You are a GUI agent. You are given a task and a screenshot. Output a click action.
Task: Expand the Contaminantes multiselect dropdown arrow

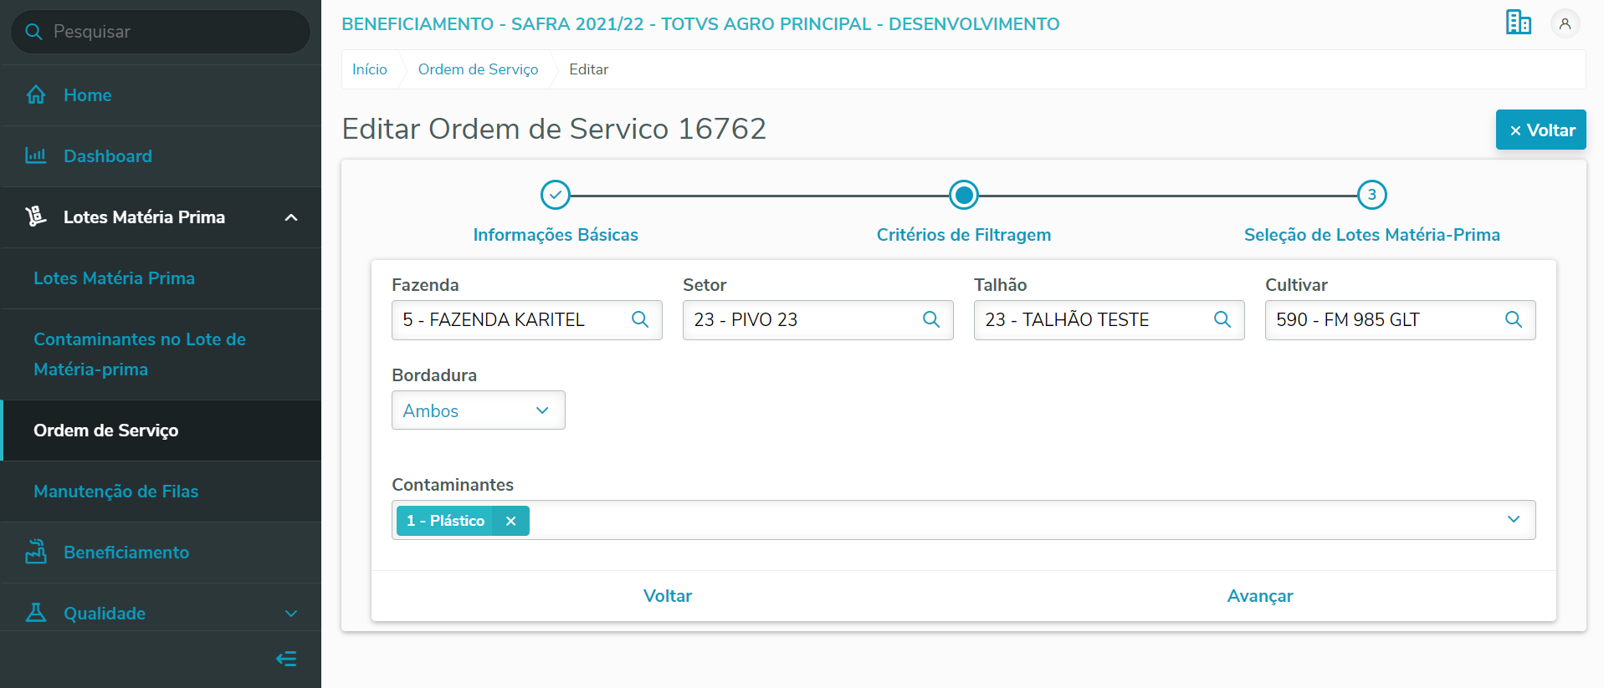point(1513,519)
